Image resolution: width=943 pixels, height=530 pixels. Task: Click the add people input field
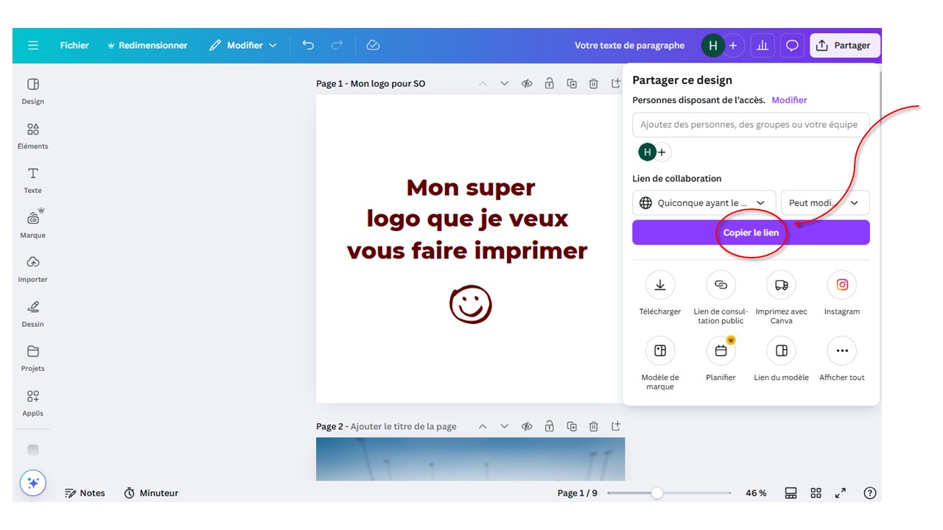(x=750, y=125)
